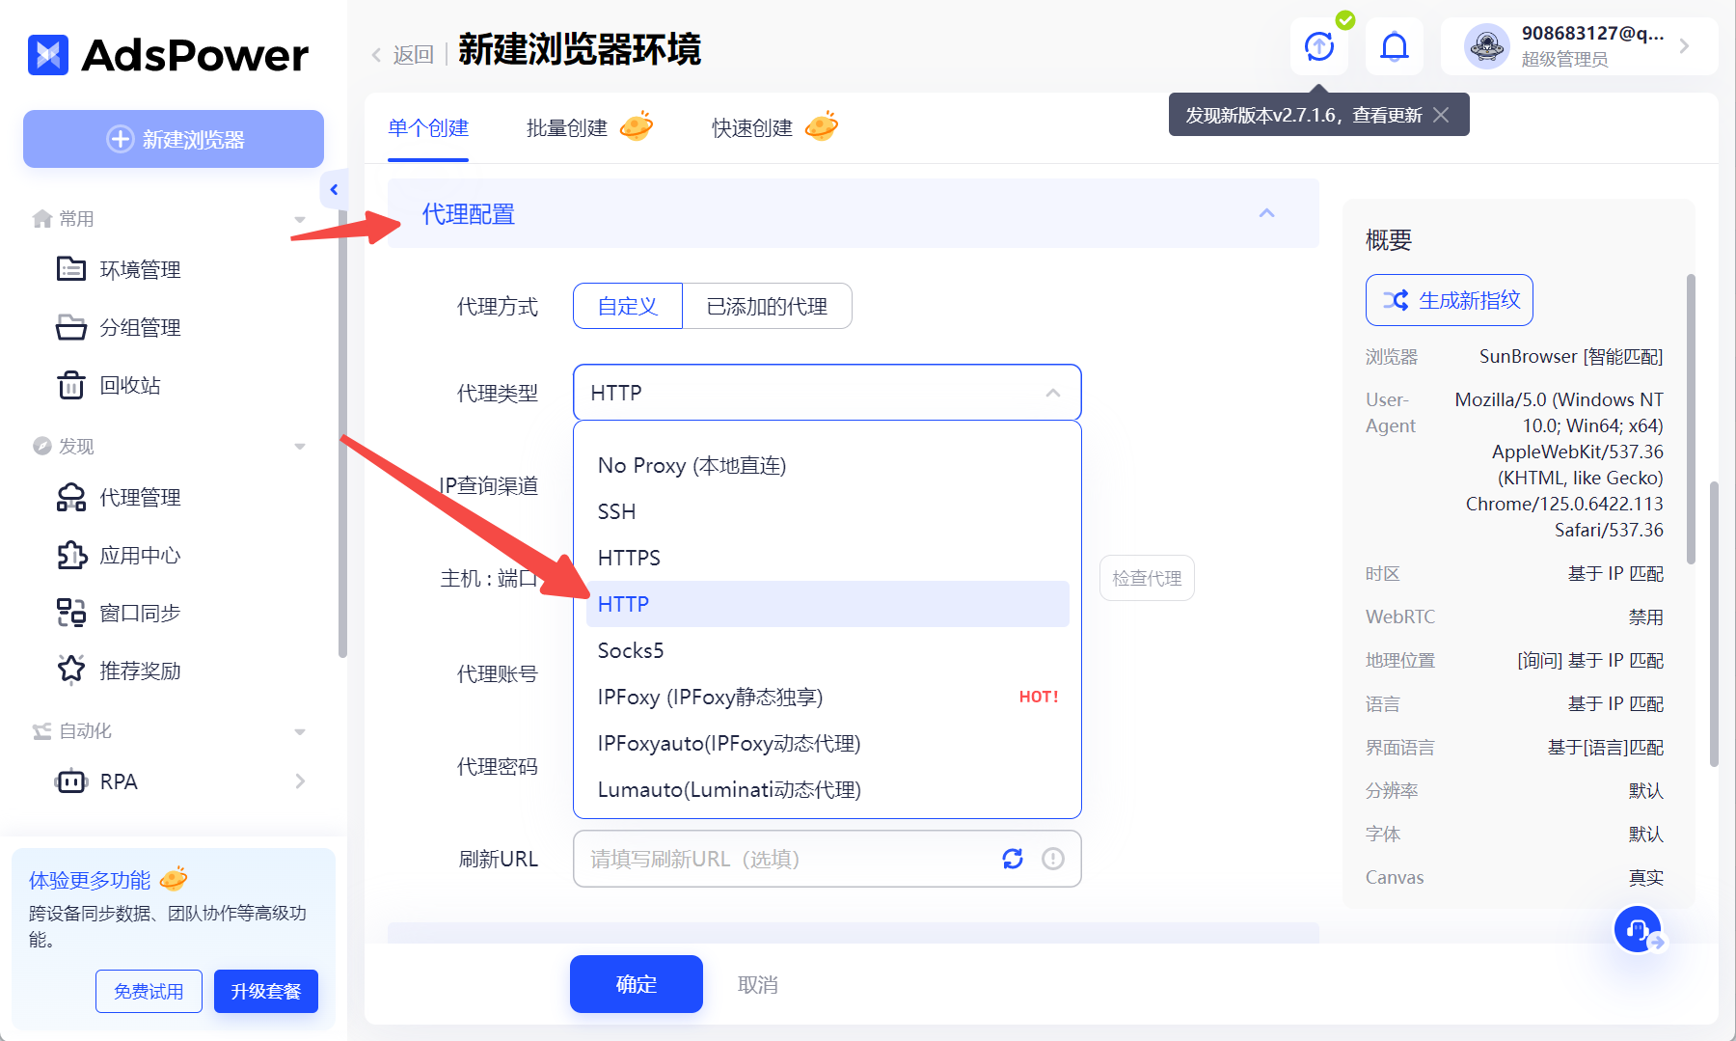Click the SunBrowser [智能匹配] value
1736x1041 pixels.
click(1571, 356)
